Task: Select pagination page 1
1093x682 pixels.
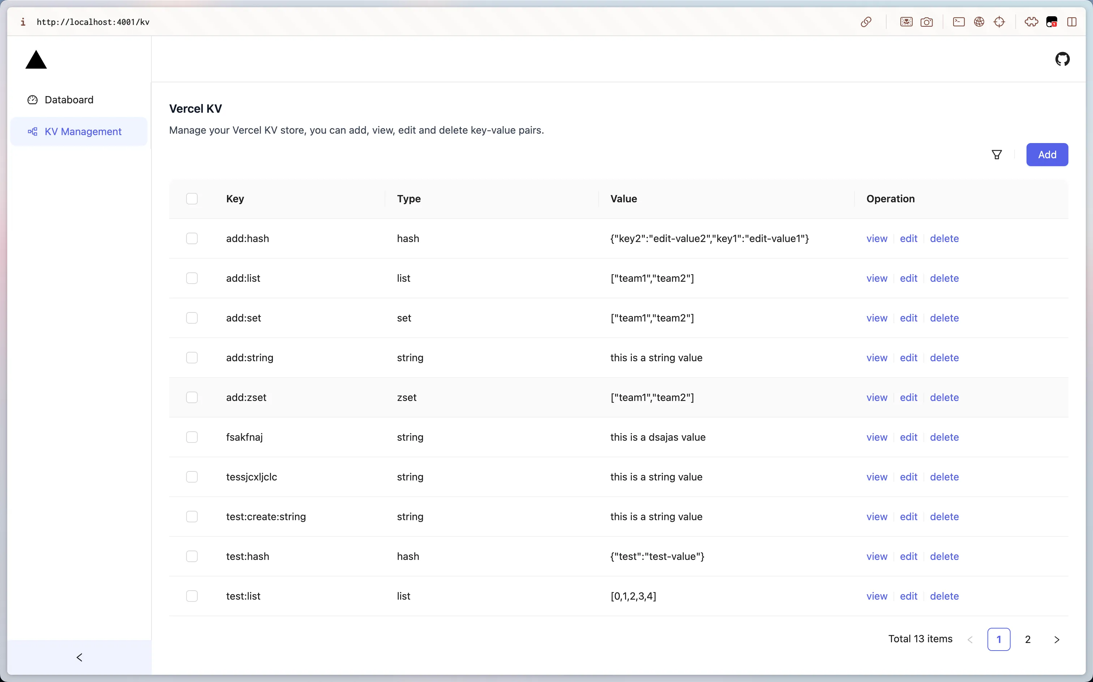Action: point(999,639)
